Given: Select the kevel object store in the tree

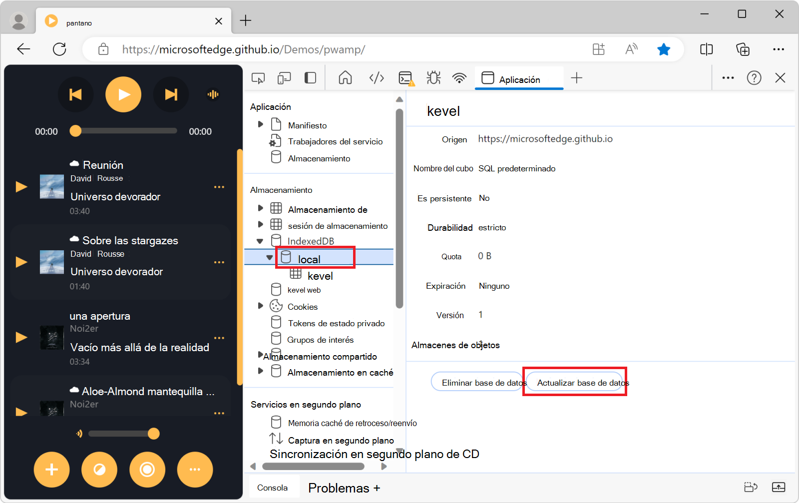Looking at the screenshot, I should (320, 275).
